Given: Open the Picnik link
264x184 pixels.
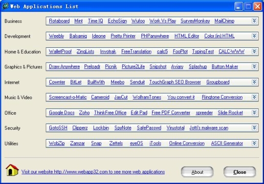Looking at the screenshot, I should point(111,66).
